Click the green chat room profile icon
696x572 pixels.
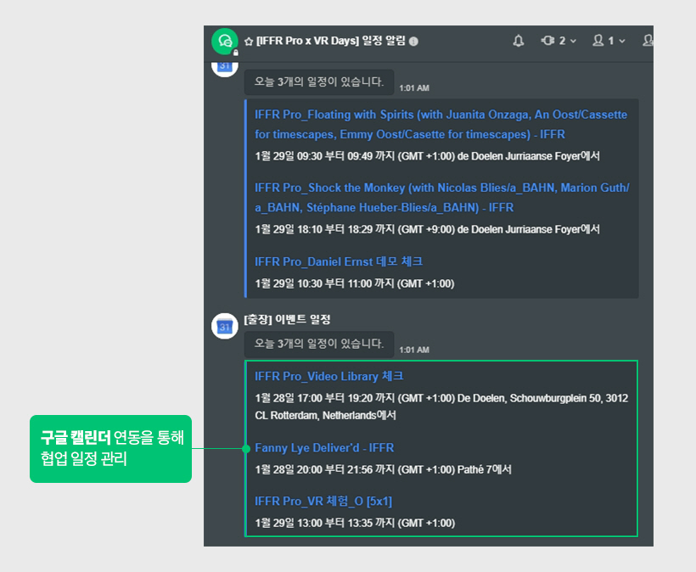[x=225, y=42]
